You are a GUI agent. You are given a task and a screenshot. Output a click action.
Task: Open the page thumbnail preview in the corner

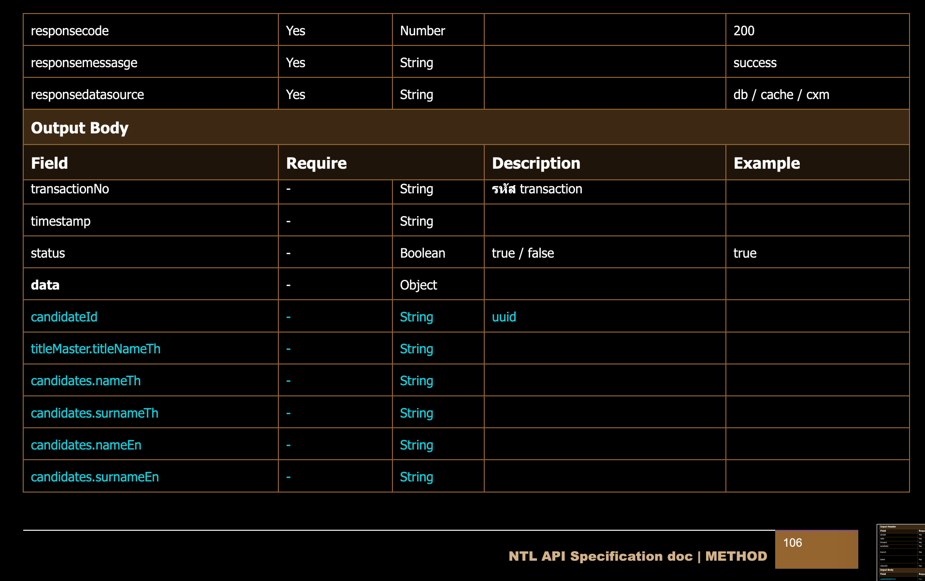[900, 552]
